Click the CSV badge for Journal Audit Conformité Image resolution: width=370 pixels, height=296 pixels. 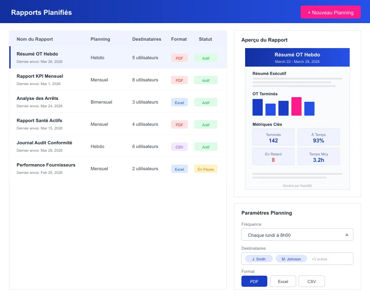point(179,147)
